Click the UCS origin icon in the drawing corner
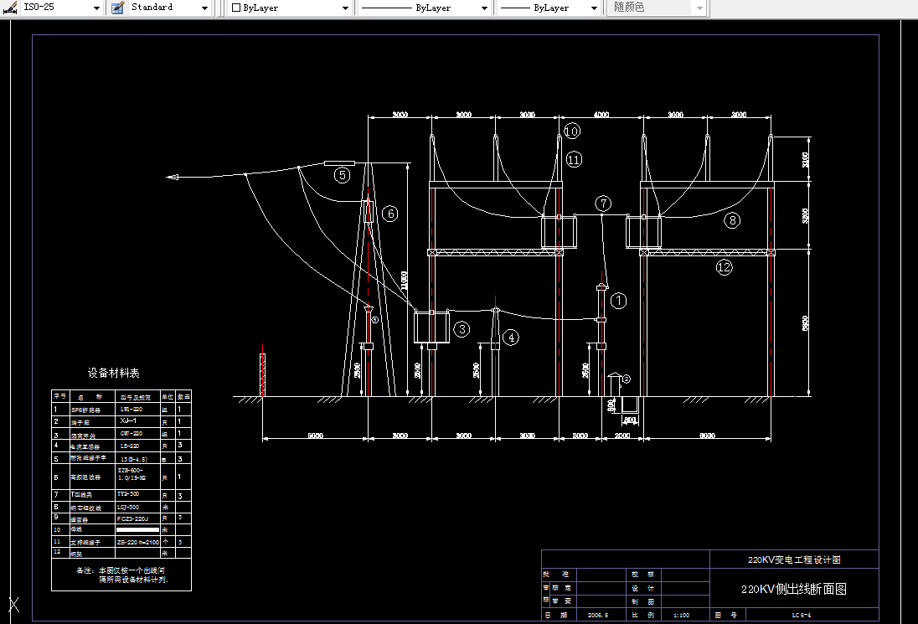918x624 pixels. [x=13, y=605]
